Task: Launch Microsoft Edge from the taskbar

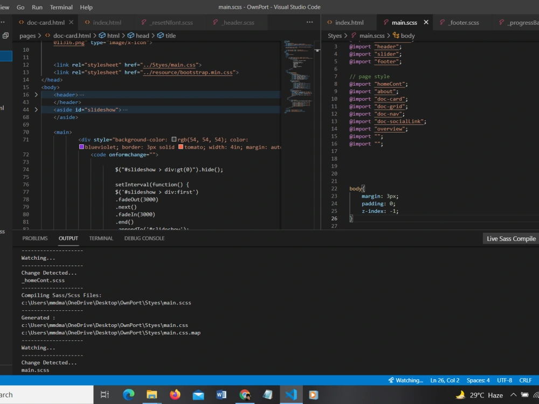Action: coord(129,395)
